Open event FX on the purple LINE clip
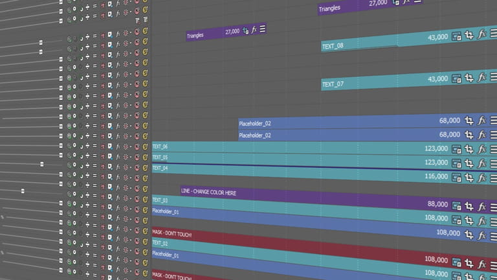497x280 pixels. (481, 206)
